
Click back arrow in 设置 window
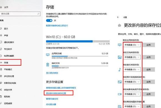[x=118, y=17]
